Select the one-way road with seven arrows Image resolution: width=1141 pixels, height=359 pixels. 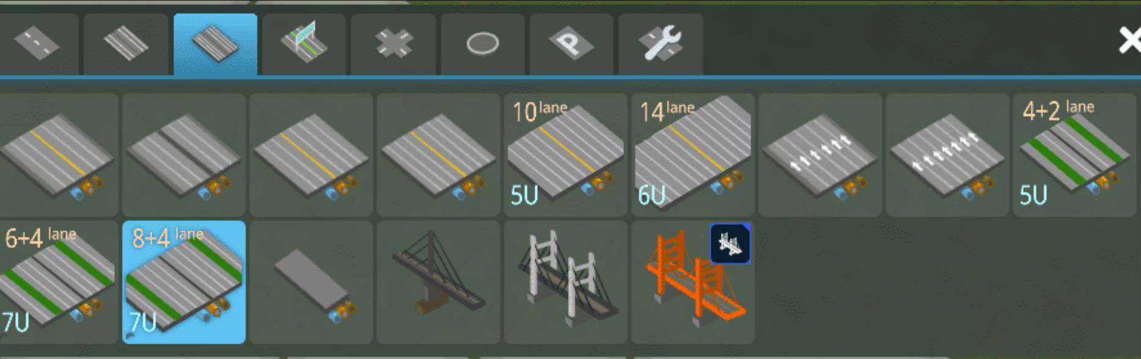(x=947, y=154)
